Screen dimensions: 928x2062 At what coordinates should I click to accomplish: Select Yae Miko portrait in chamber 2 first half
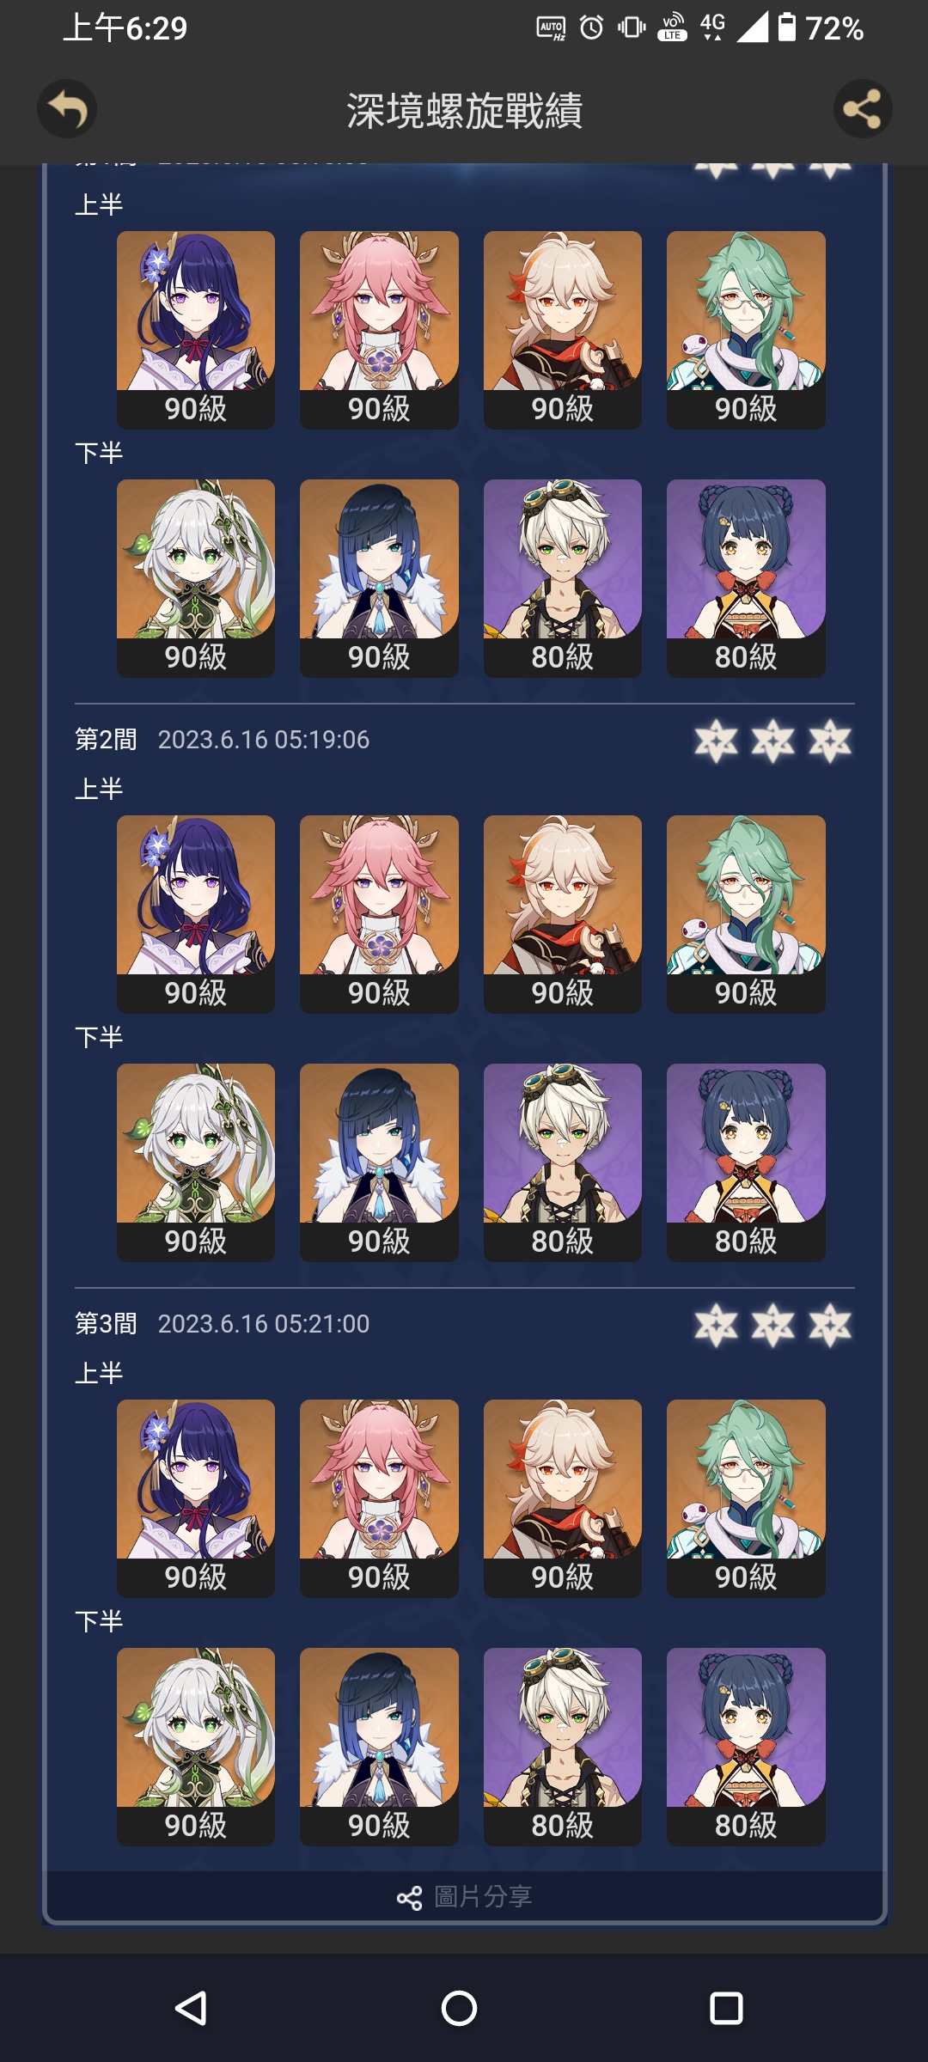(x=379, y=914)
